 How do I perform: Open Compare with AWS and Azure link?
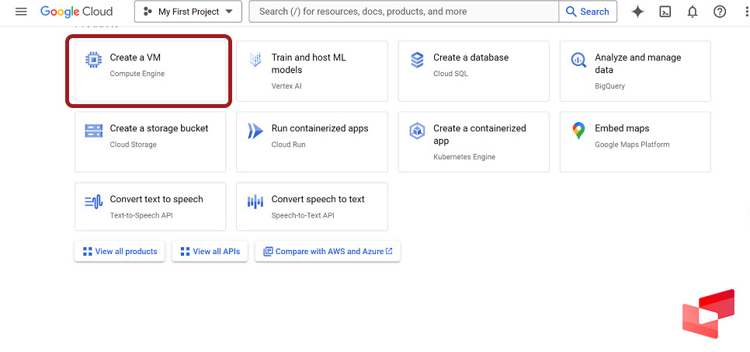pyautogui.click(x=328, y=252)
